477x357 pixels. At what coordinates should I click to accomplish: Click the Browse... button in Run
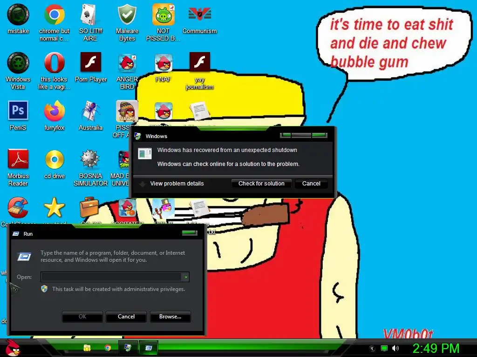pyautogui.click(x=170, y=316)
